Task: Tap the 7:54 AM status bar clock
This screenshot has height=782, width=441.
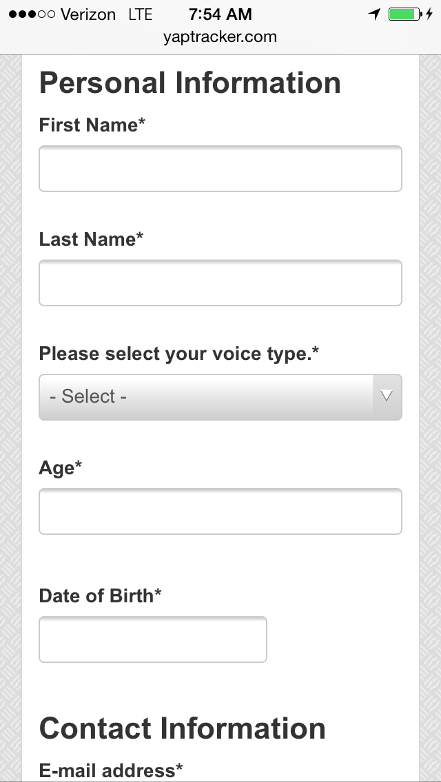Action: coord(220,14)
